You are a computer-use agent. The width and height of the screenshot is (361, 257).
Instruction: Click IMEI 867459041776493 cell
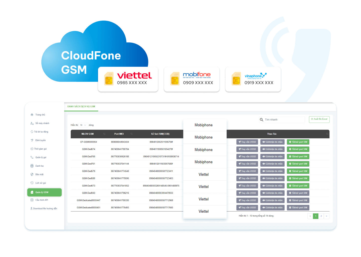pos(120,208)
